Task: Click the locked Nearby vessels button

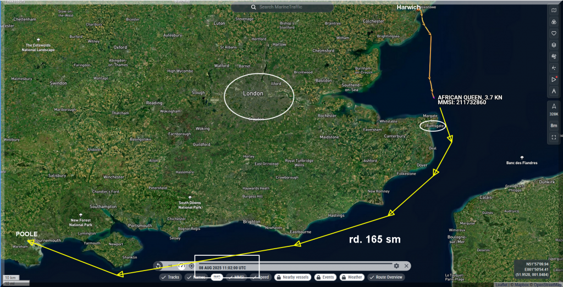Action: pos(292,277)
